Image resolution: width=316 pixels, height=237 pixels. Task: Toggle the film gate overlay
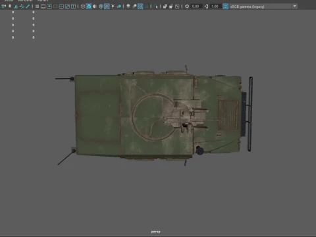coord(43,7)
